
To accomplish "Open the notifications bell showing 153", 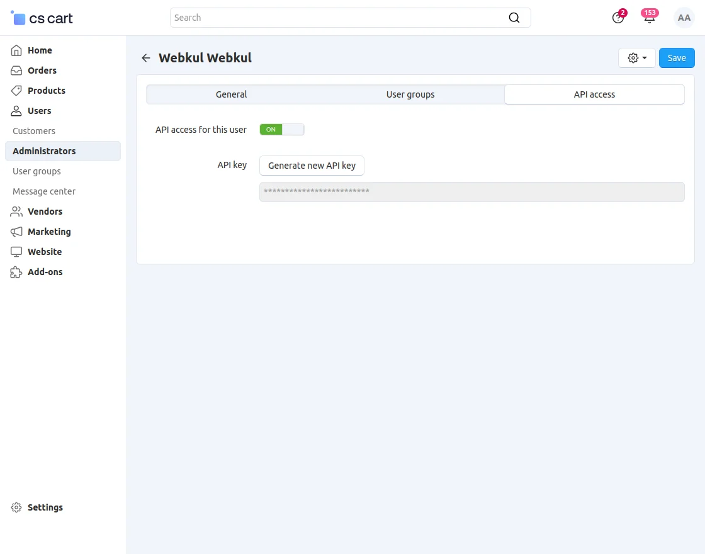I will [649, 17].
